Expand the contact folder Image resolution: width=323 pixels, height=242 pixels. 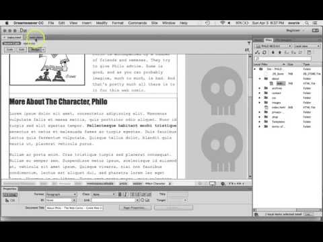pyautogui.click(x=260, y=93)
